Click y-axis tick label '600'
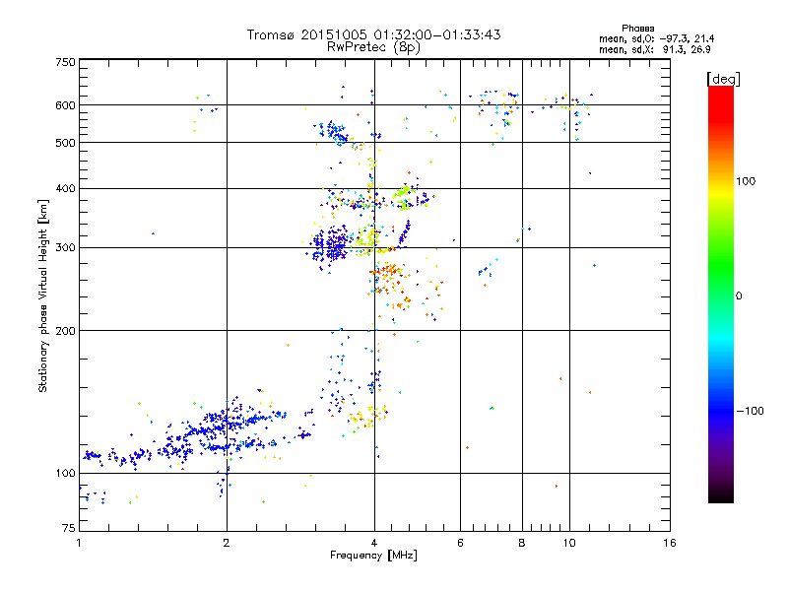The image size is (788, 591). tap(66, 105)
